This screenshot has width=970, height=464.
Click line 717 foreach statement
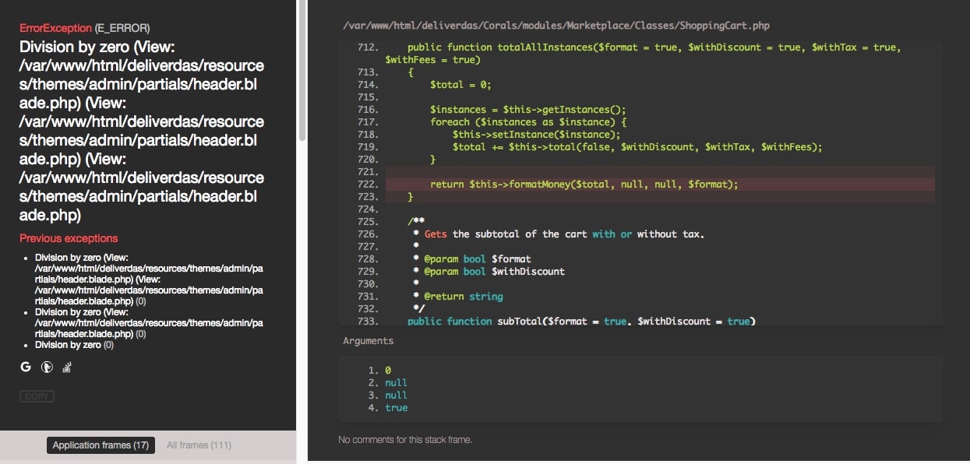pyautogui.click(x=528, y=122)
